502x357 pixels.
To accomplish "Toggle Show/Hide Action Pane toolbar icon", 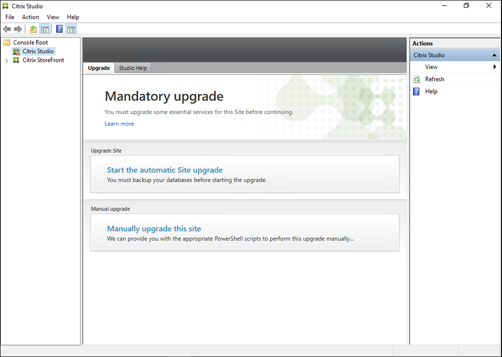I will tap(71, 29).
